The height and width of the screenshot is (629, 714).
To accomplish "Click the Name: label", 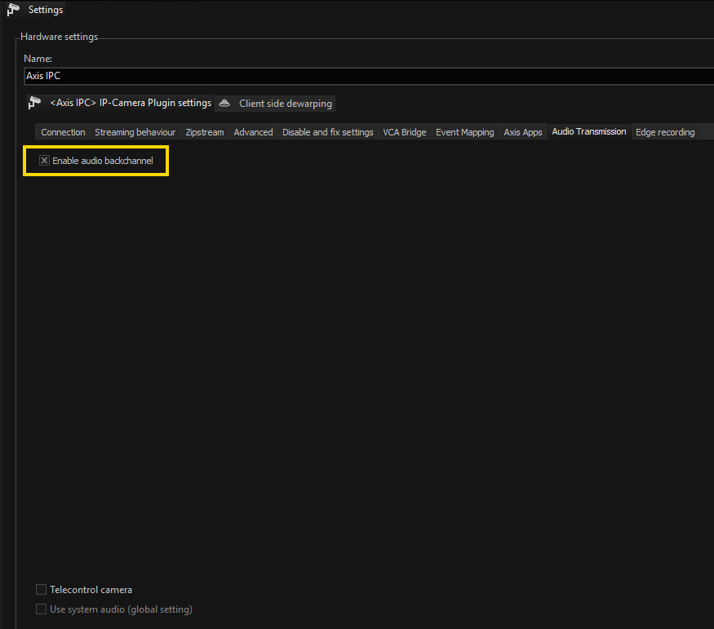I will coord(38,59).
